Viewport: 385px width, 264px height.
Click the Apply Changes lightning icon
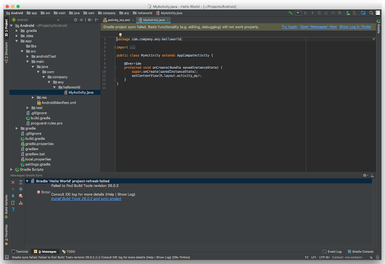click(x=312, y=13)
